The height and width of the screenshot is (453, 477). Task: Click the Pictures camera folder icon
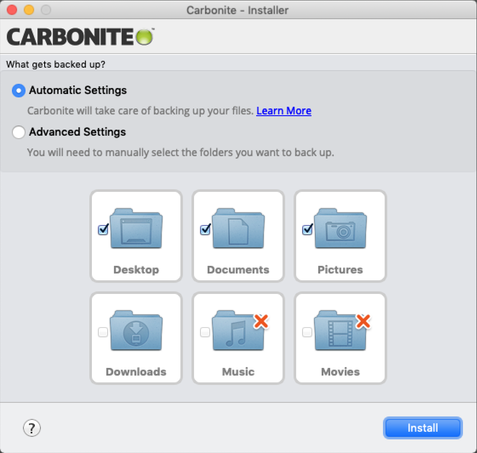pyautogui.click(x=340, y=230)
